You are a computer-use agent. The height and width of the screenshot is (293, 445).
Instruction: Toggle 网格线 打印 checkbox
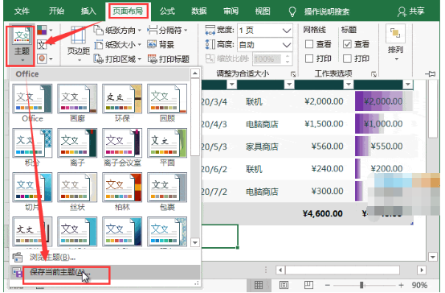click(x=309, y=59)
